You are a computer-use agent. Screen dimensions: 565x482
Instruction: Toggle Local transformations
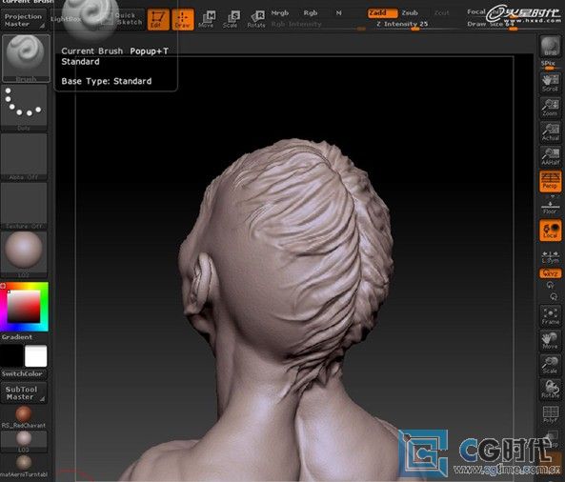tap(550, 231)
